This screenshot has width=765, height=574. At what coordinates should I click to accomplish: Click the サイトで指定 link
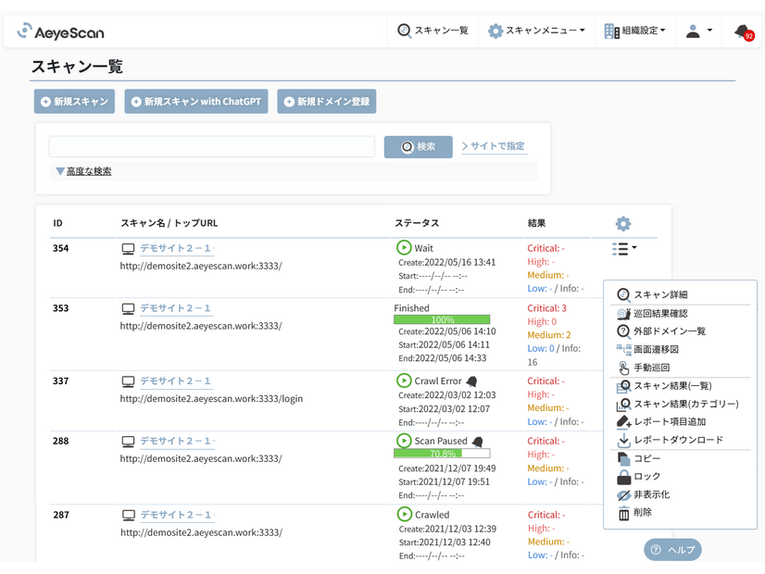click(x=494, y=146)
